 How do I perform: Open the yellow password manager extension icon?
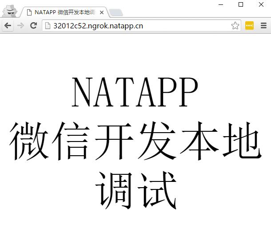249,26
